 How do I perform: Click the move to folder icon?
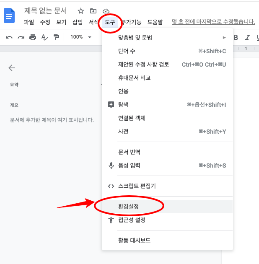coord(93,11)
